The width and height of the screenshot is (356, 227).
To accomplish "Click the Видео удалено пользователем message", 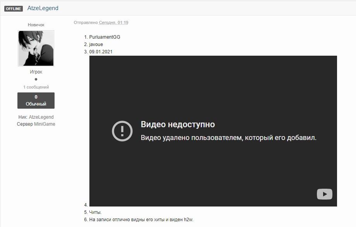I will tap(228, 138).
